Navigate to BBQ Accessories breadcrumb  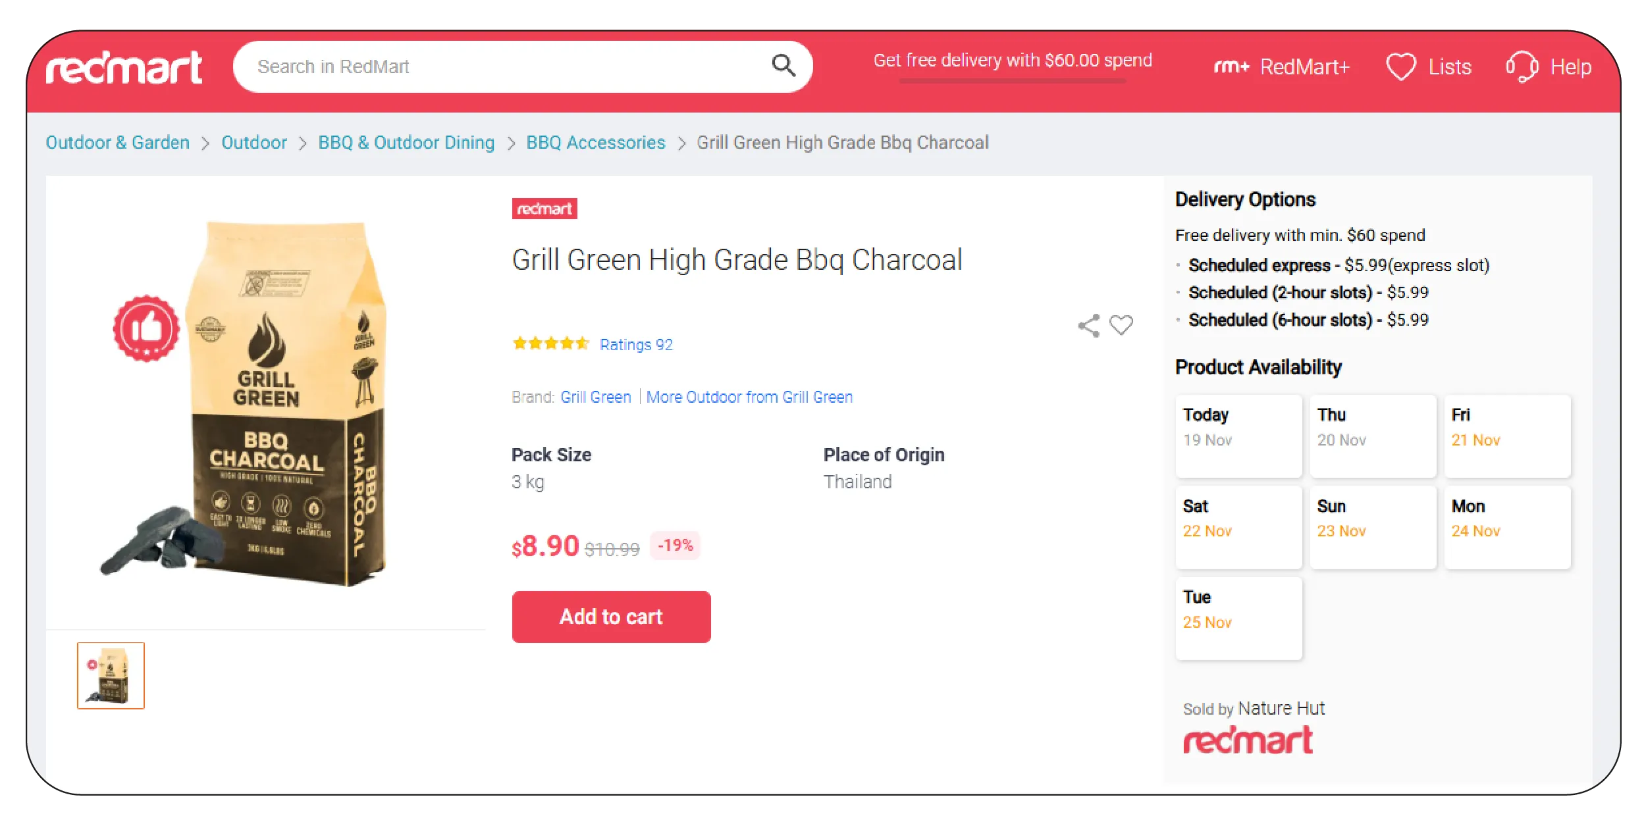[x=595, y=142]
